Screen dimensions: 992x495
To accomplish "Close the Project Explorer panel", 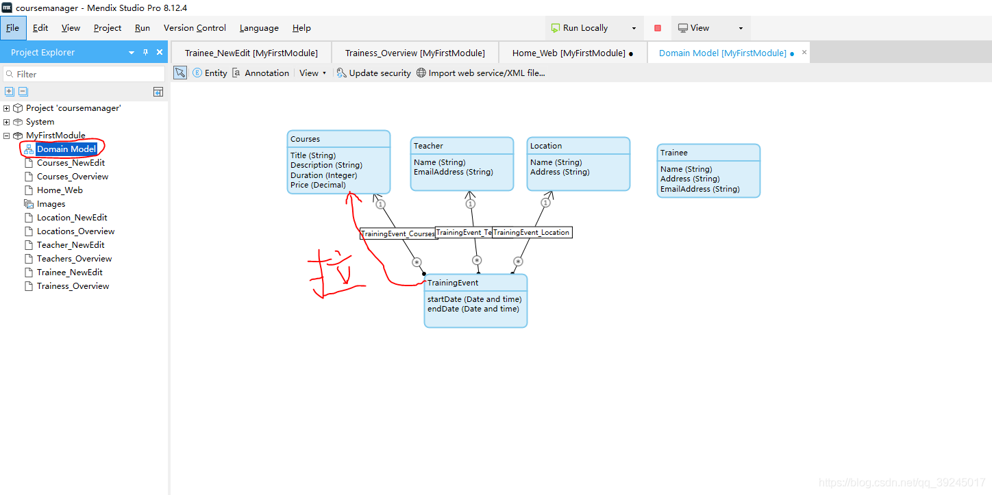I will pyautogui.click(x=160, y=53).
